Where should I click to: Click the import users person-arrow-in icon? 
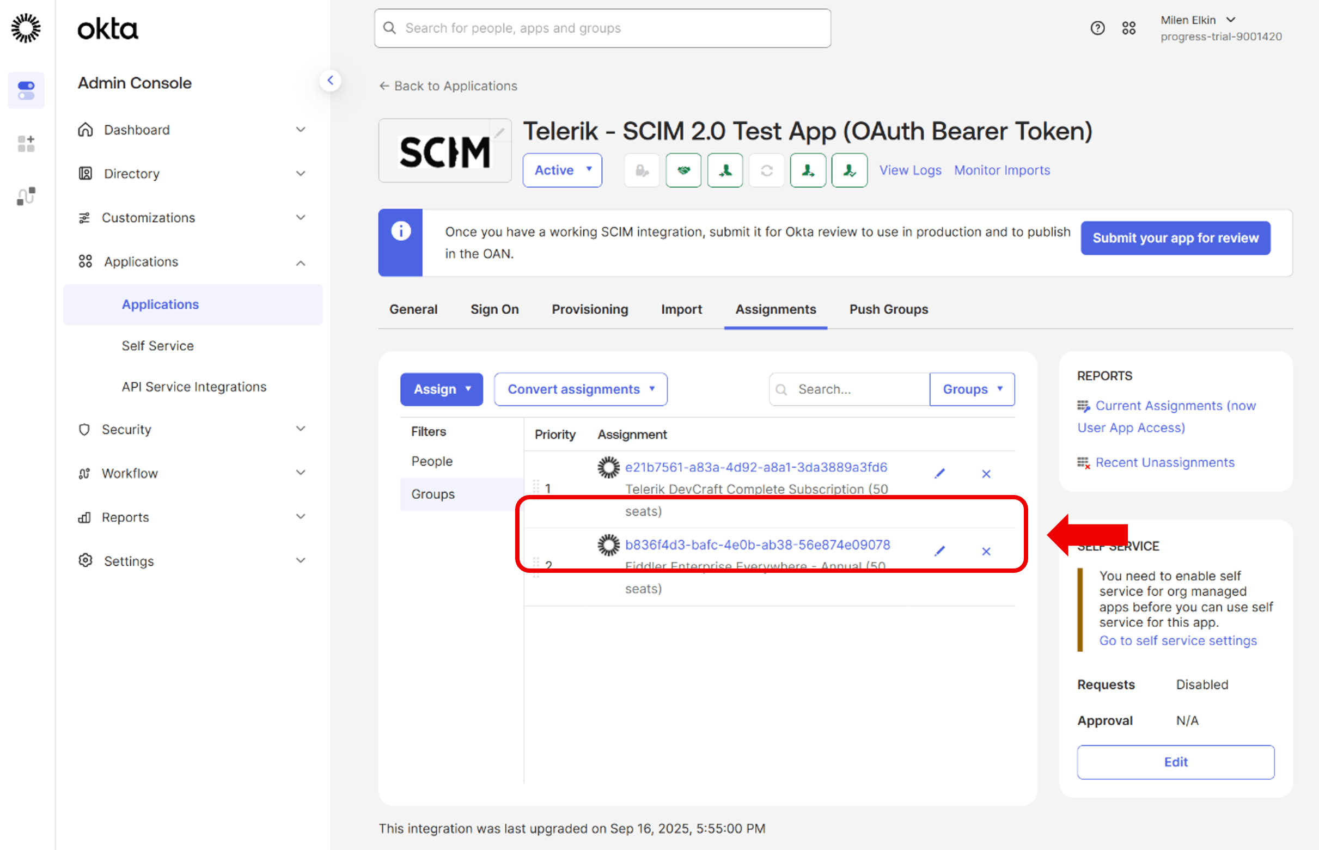click(725, 170)
